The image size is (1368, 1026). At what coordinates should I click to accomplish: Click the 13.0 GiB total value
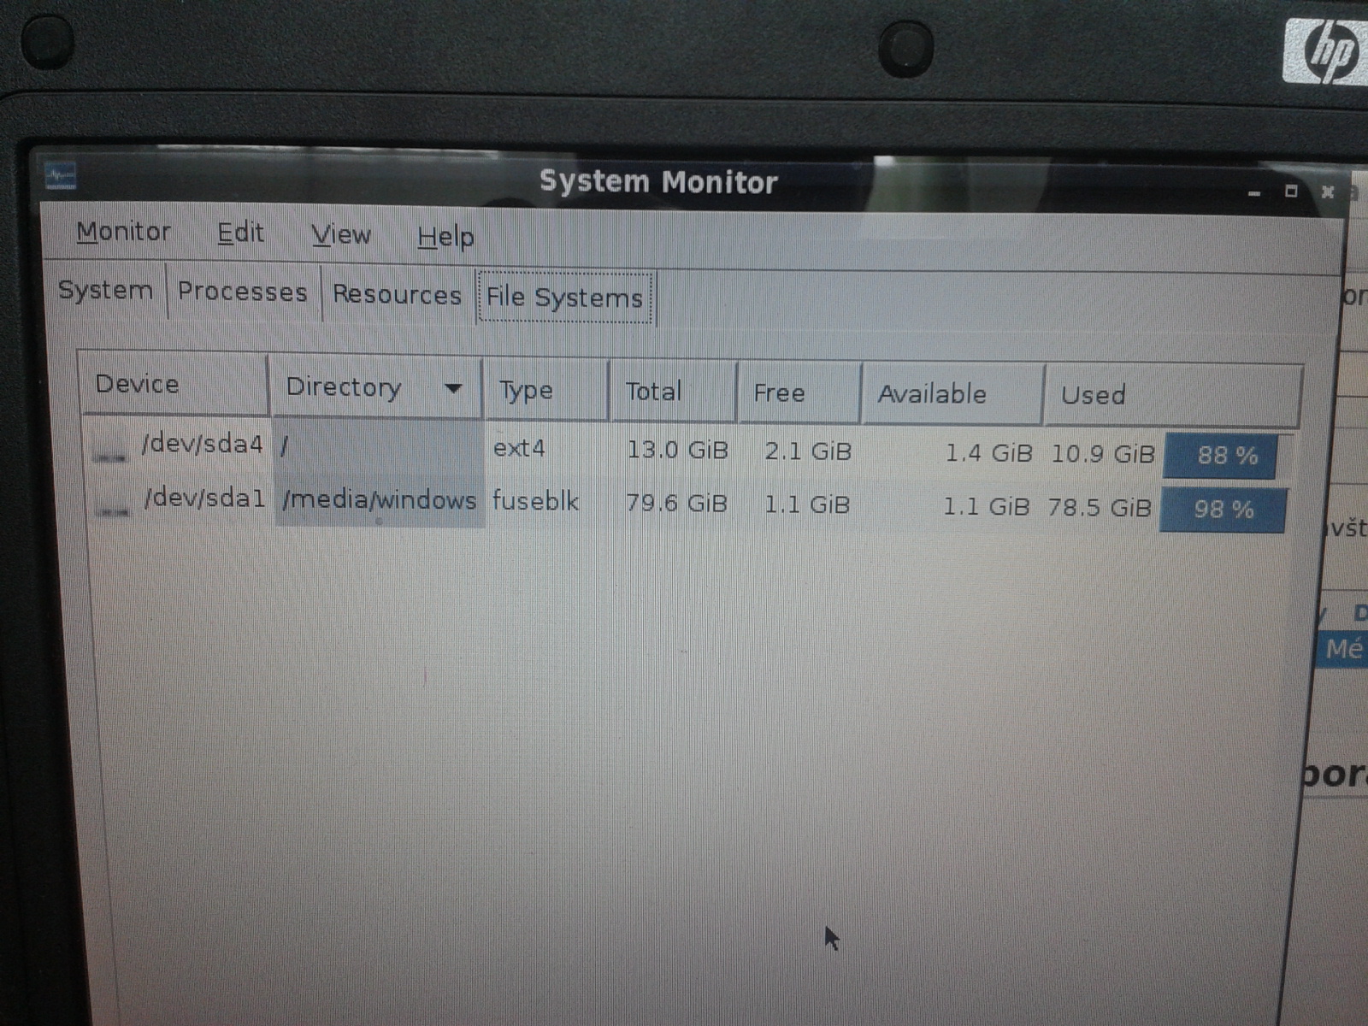pos(677,450)
